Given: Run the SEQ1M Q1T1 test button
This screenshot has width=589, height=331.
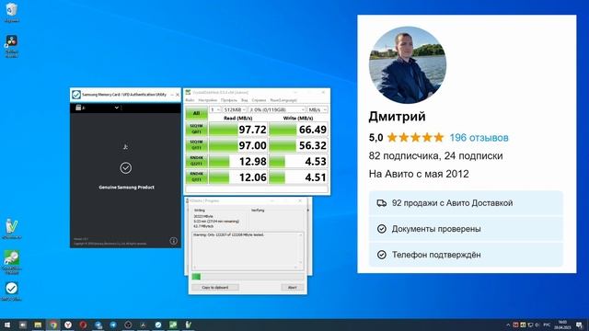Looking at the screenshot, I should click(196, 145).
